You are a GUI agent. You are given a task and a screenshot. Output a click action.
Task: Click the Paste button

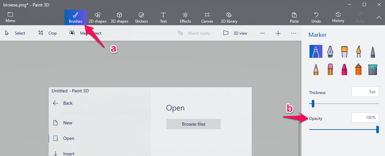pyautogui.click(x=294, y=17)
